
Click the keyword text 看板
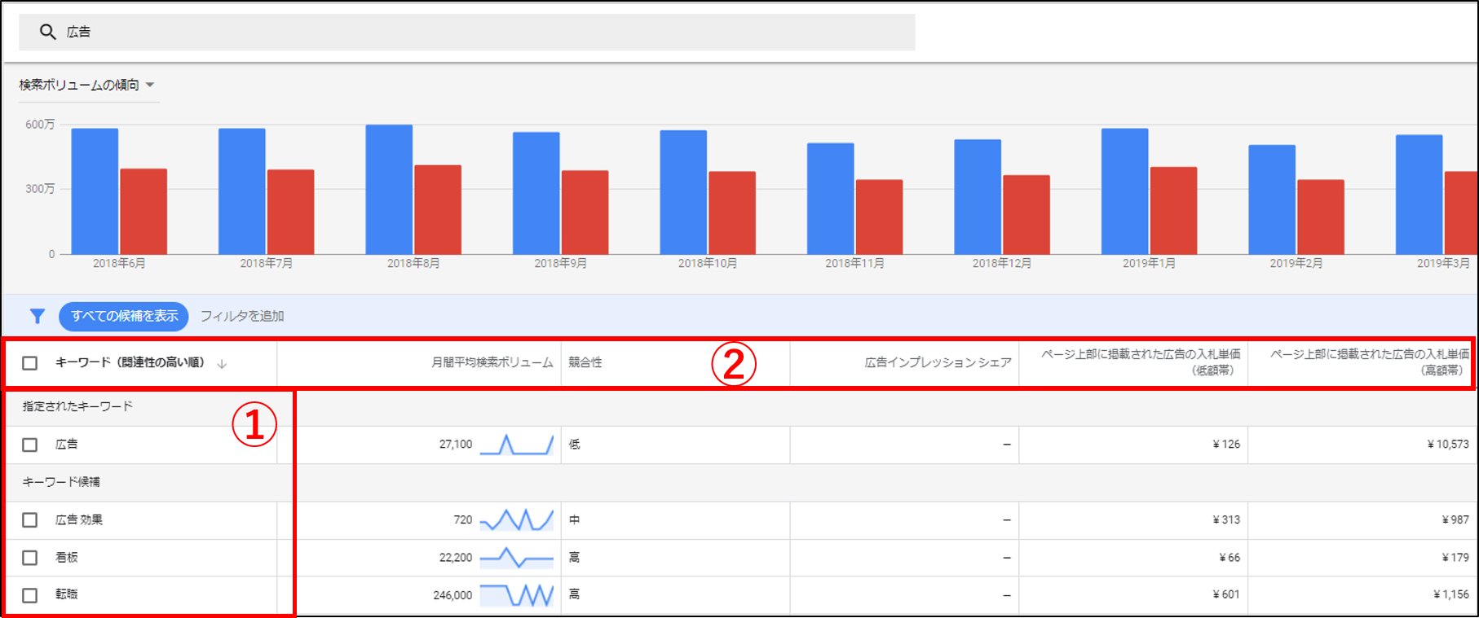pyautogui.click(x=67, y=558)
